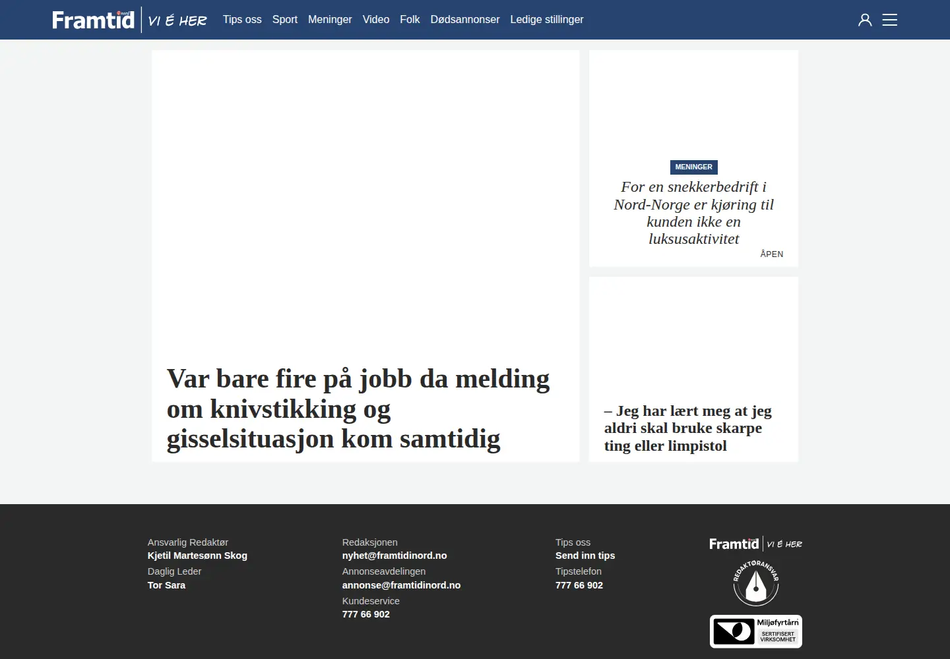This screenshot has height=659, width=950.
Task: Open the Tips oss menu item
Action: click(x=242, y=20)
